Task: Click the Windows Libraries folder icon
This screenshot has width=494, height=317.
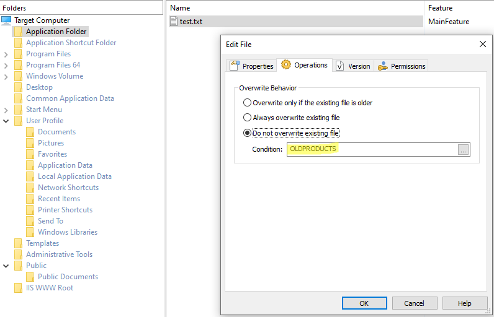Action: pos(30,232)
